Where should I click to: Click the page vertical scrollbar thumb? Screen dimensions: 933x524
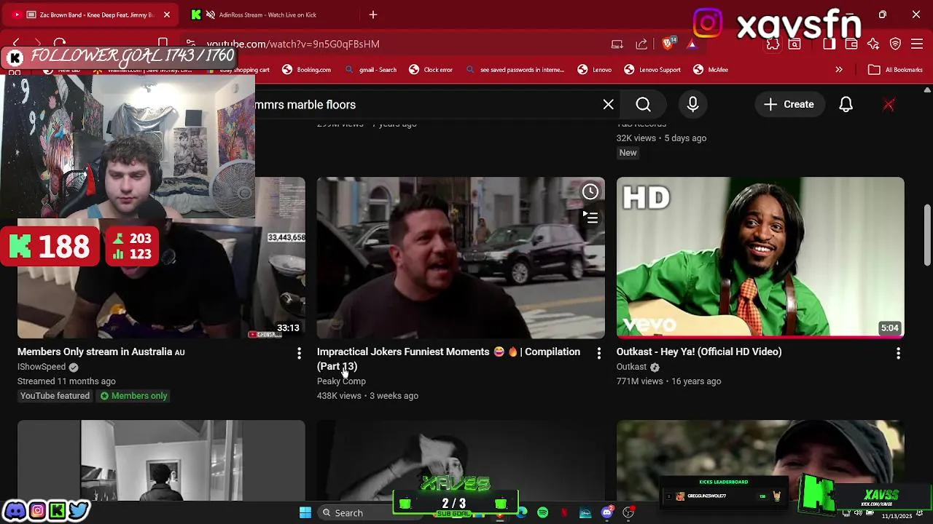pos(927,234)
